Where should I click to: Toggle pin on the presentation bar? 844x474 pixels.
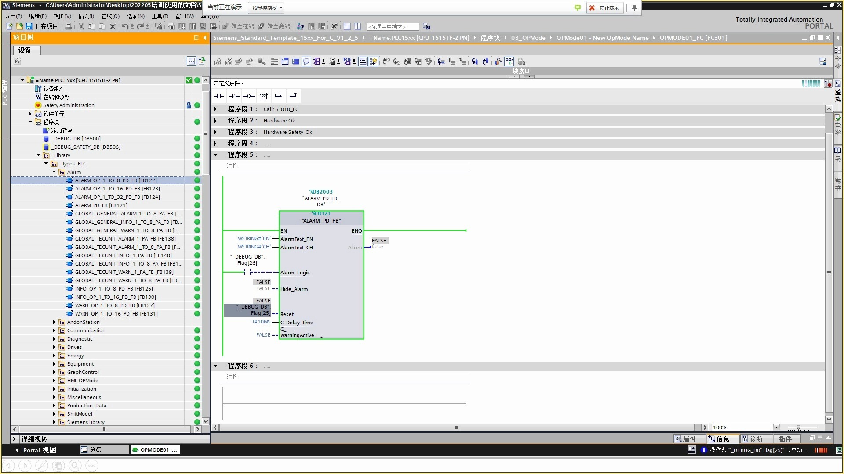click(x=634, y=7)
